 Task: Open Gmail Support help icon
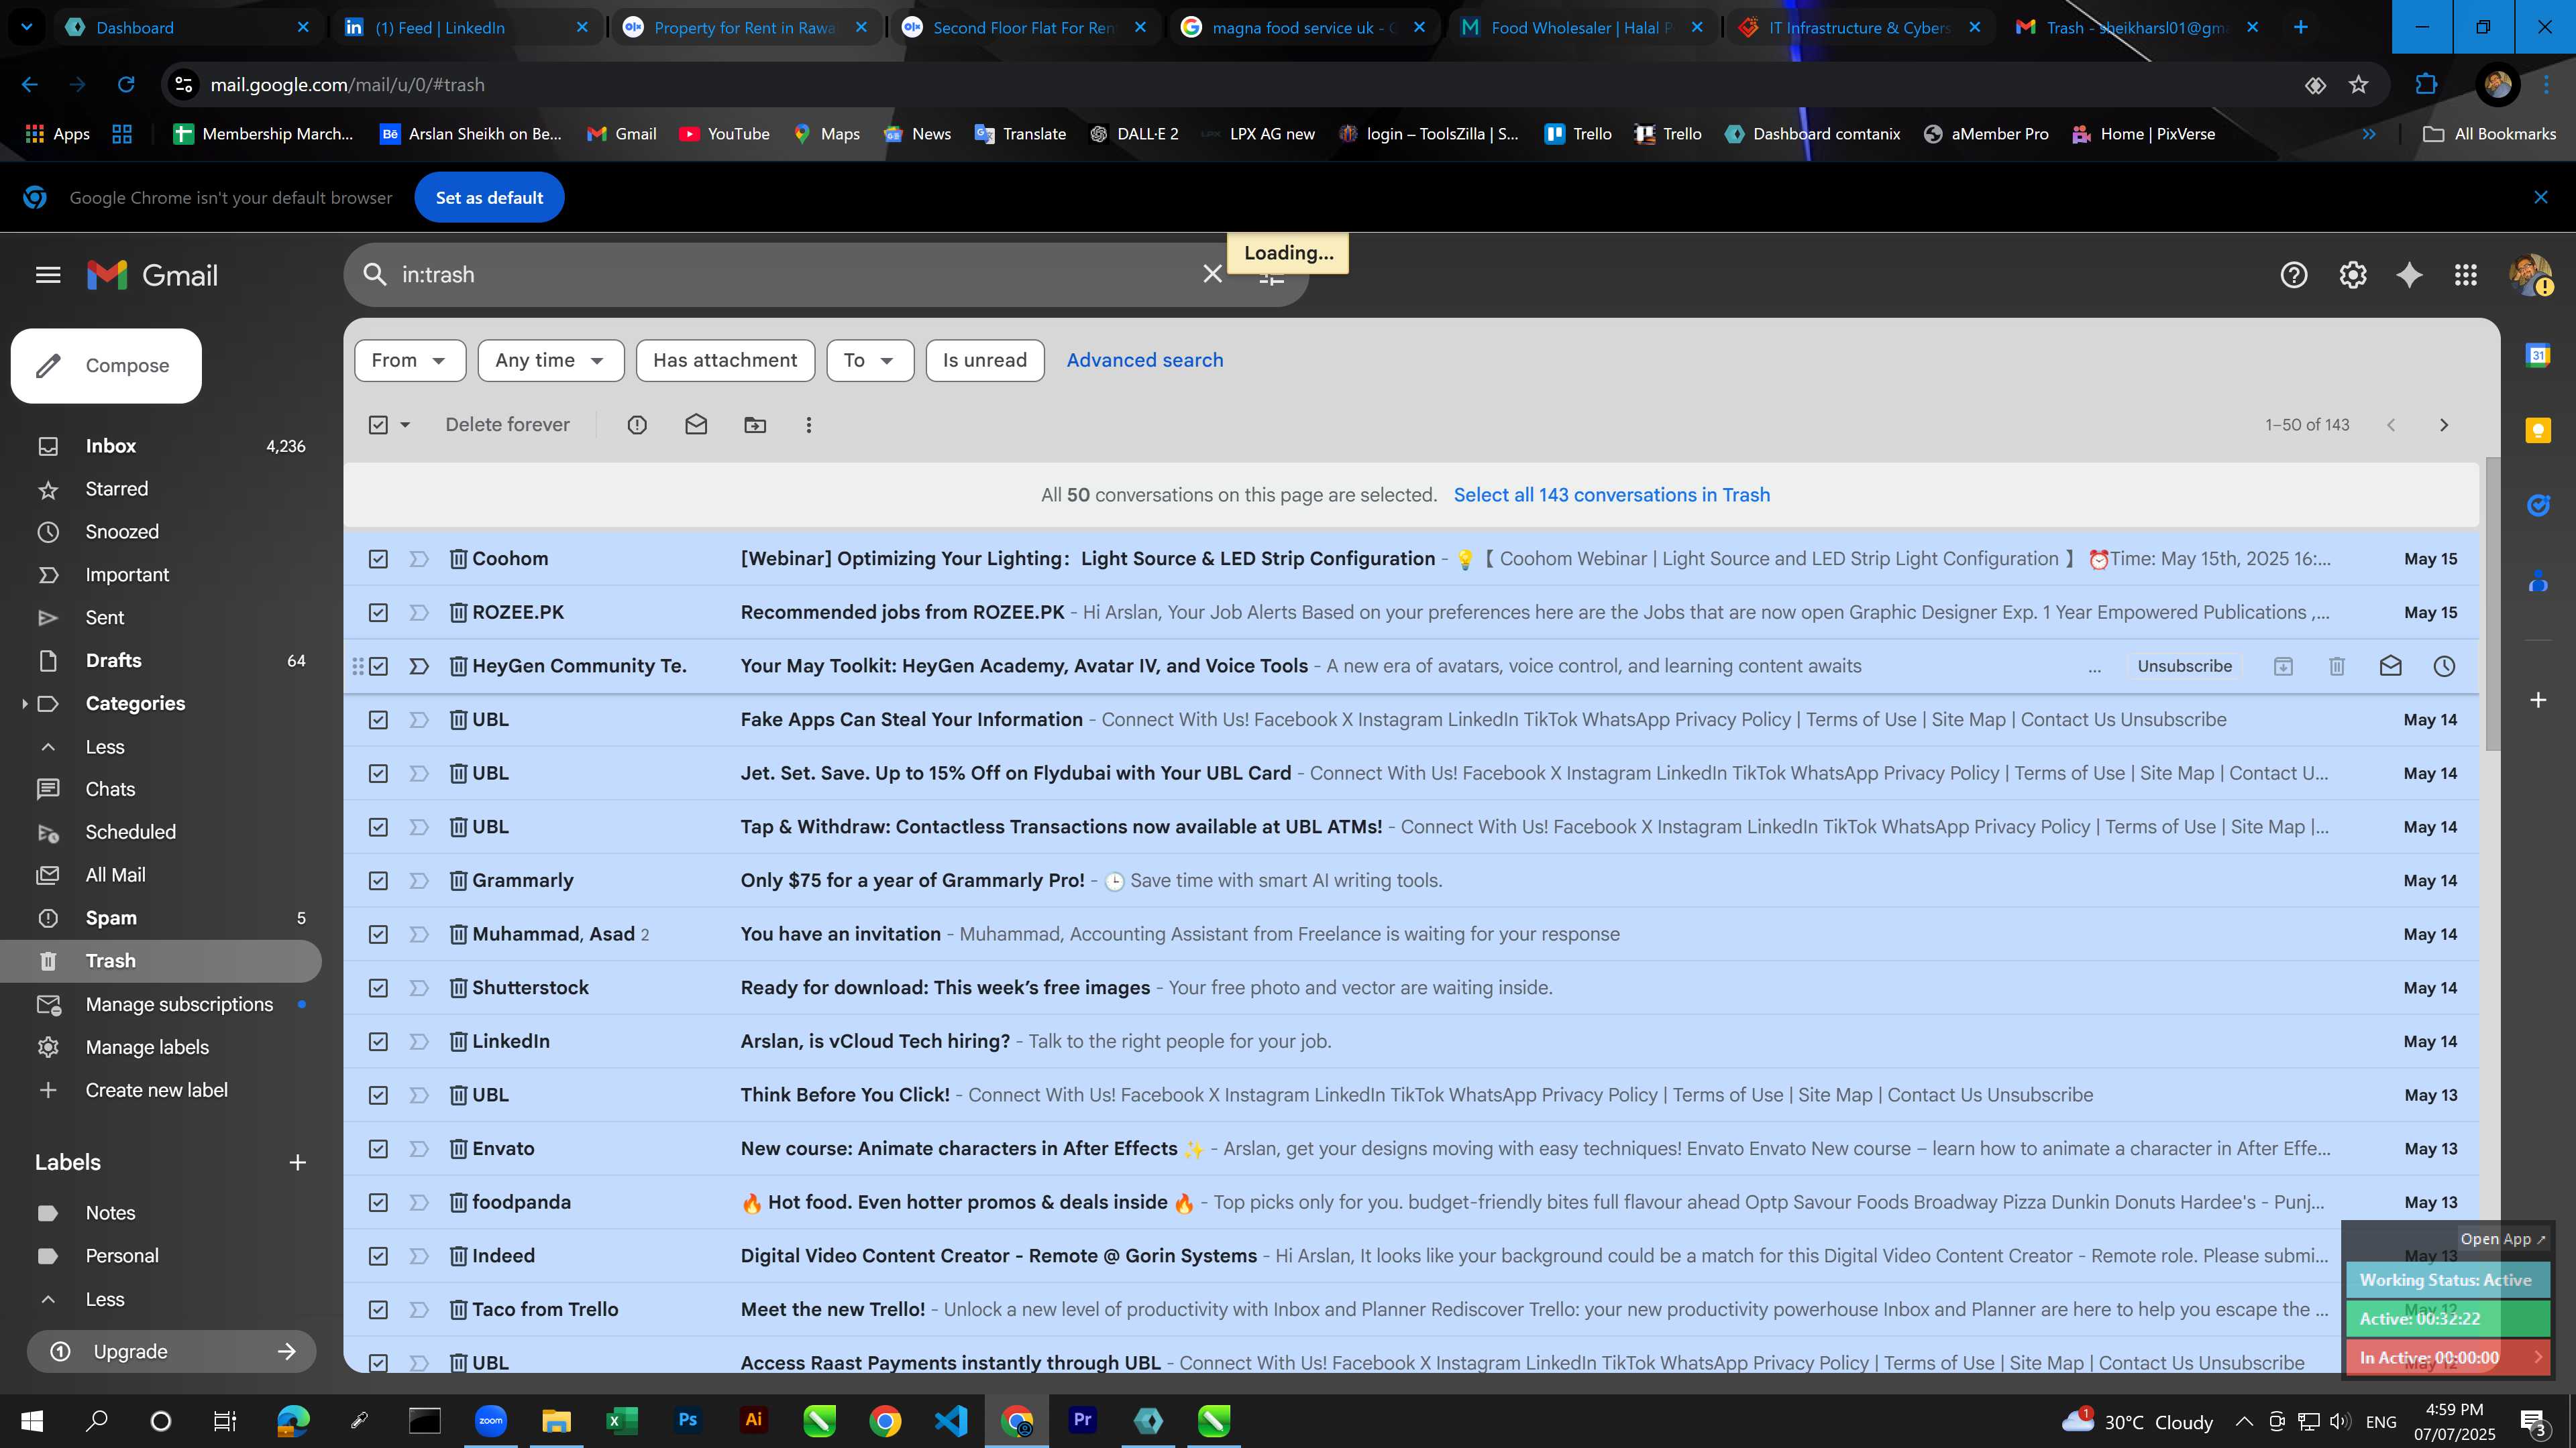pyautogui.click(x=2293, y=275)
